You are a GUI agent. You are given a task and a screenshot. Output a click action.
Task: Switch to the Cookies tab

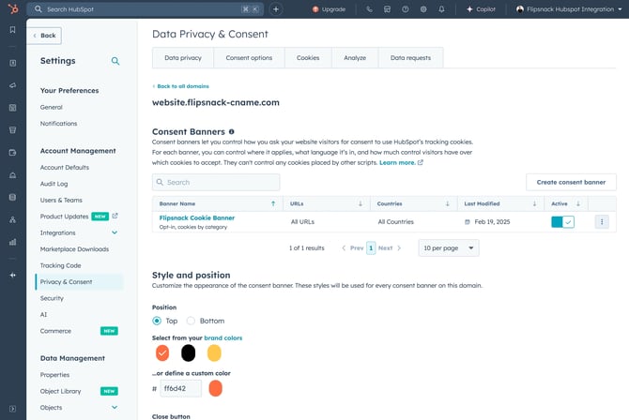point(308,58)
